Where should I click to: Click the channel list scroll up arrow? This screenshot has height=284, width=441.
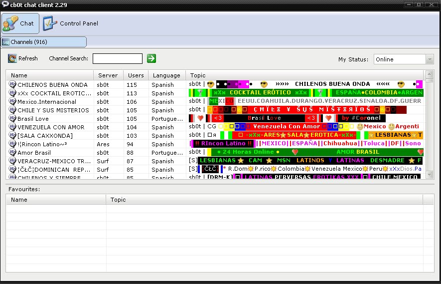(430, 75)
